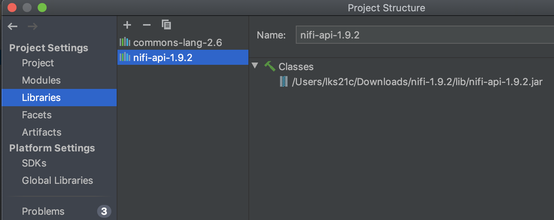Open Global Libraries settings
This screenshot has height=220, width=554.
coord(58,180)
